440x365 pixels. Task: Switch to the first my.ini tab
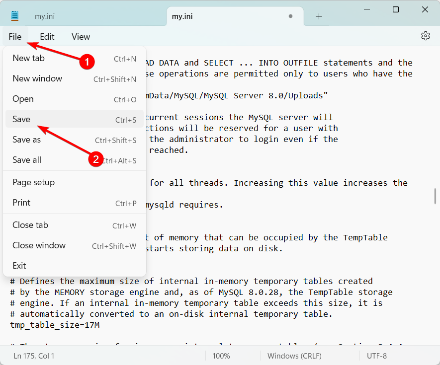coord(45,16)
